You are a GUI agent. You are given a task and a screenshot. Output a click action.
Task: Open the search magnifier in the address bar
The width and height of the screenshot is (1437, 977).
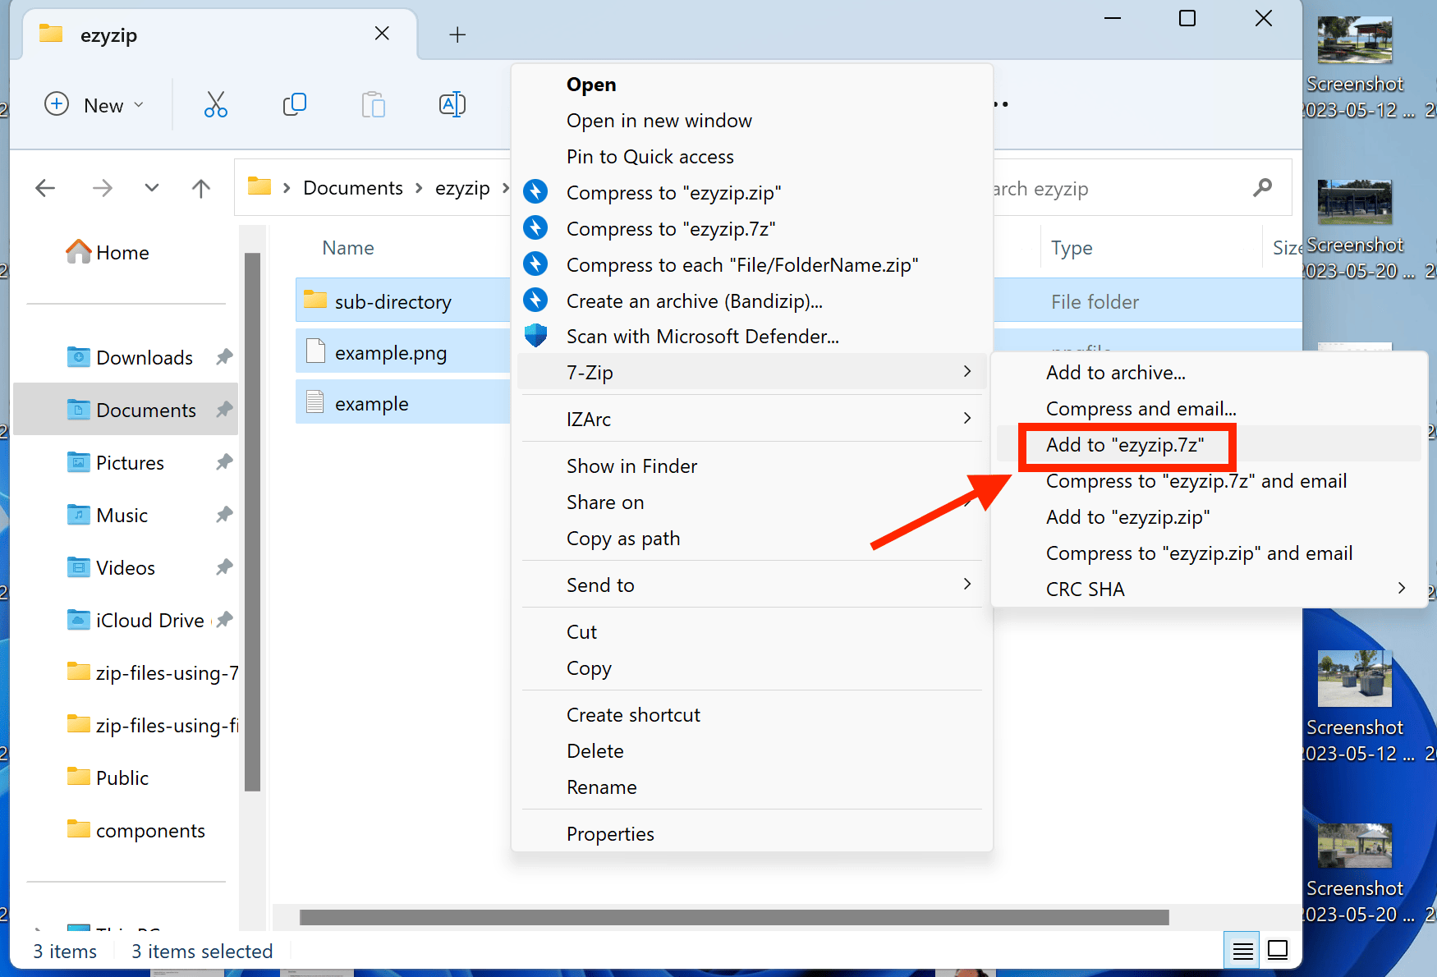pos(1262,188)
